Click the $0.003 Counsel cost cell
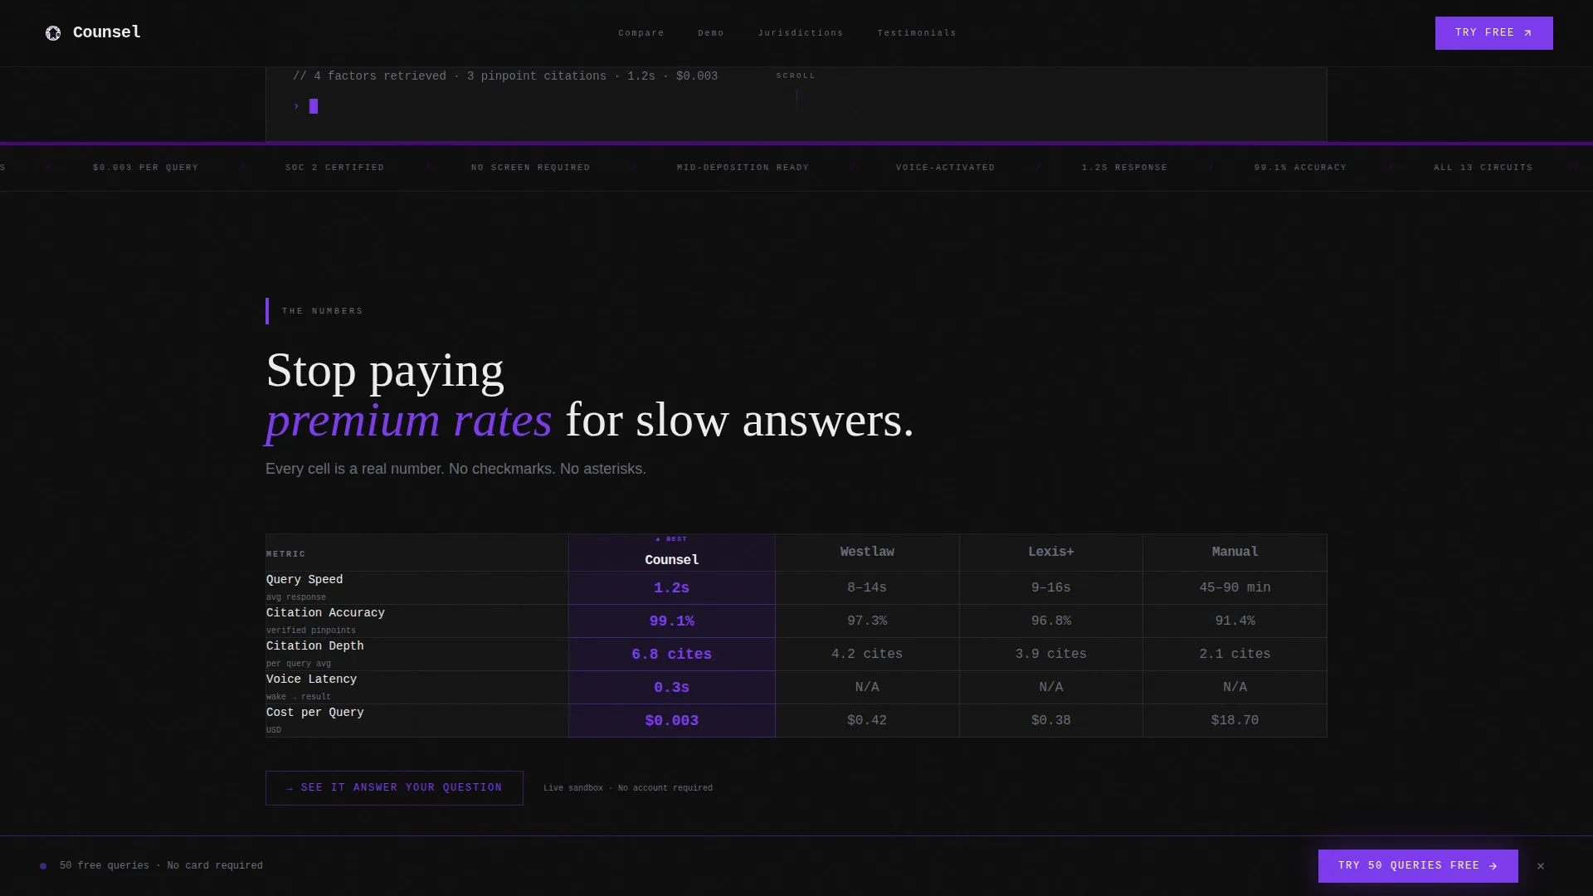 [672, 721]
